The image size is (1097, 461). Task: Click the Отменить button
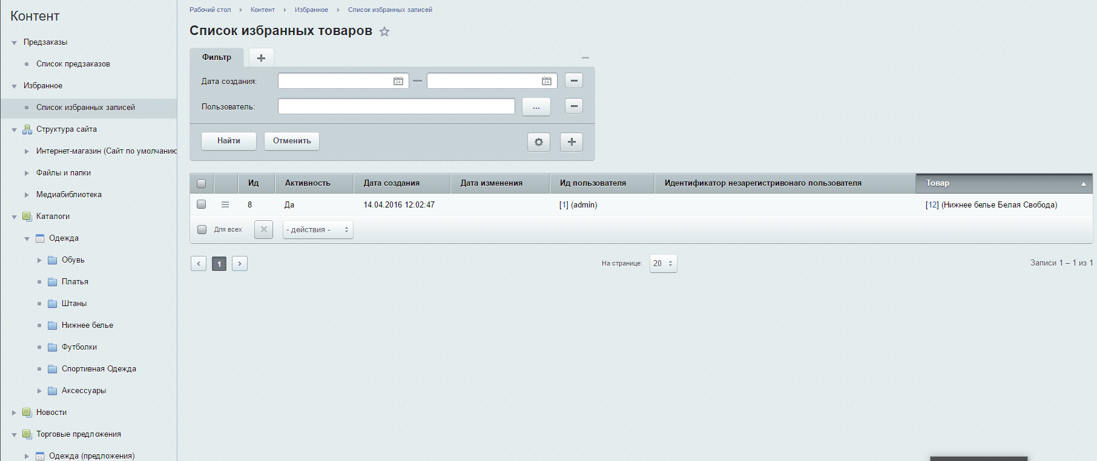pyautogui.click(x=291, y=141)
